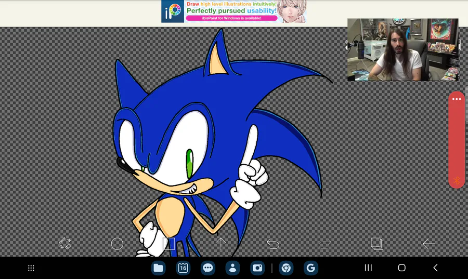Open the Contacts app
468x279 pixels.
click(232, 268)
